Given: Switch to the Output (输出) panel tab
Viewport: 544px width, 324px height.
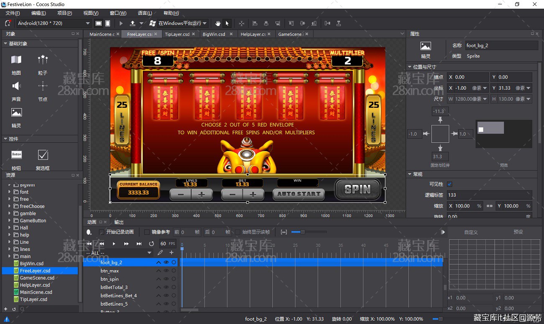Looking at the screenshot, I should point(119,222).
